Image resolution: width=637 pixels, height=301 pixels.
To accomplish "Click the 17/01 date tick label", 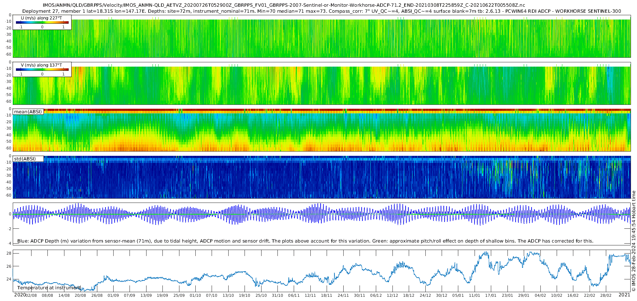I will pyautogui.click(x=491, y=295).
